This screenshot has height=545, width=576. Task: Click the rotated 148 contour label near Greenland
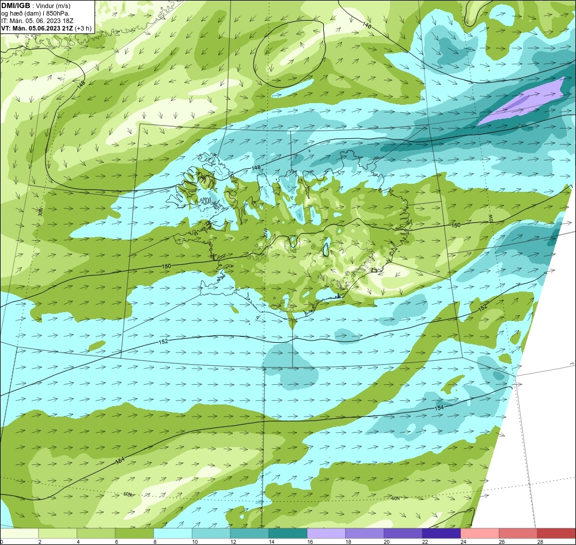(81, 84)
